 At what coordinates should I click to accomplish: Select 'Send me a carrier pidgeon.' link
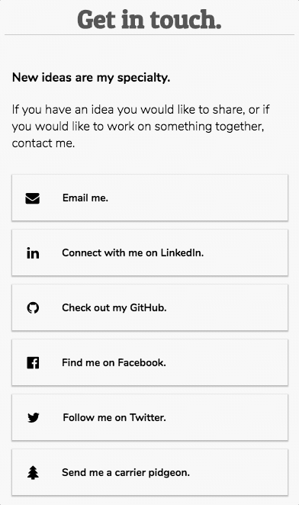point(149,472)
